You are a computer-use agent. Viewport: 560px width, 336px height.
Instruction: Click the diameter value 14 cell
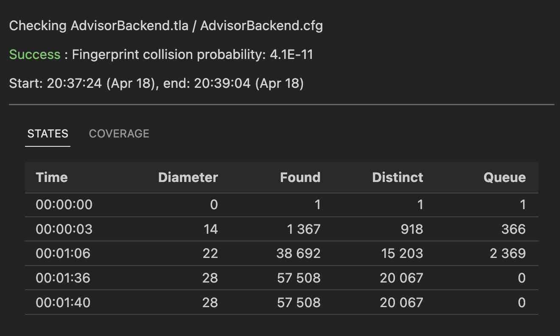[210, 230]
